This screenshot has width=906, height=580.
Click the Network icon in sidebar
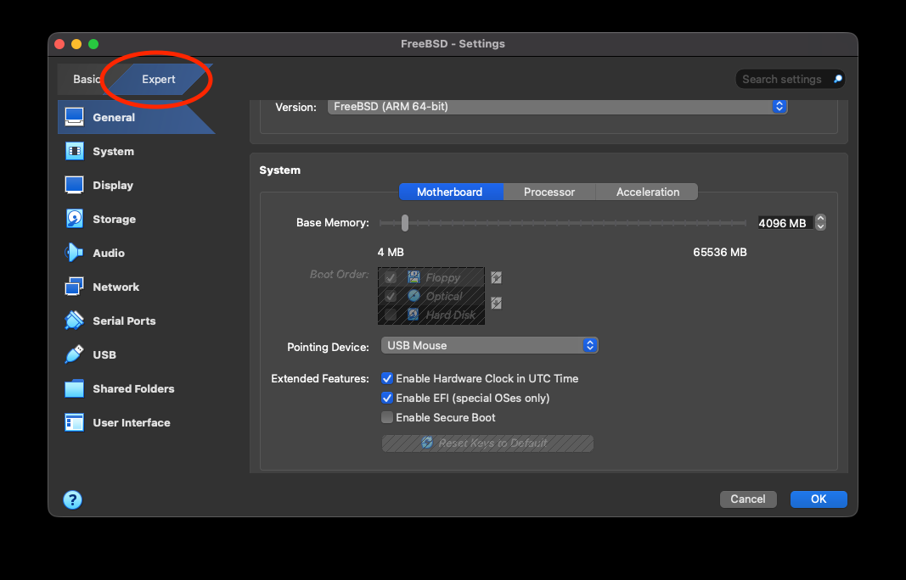74,287
